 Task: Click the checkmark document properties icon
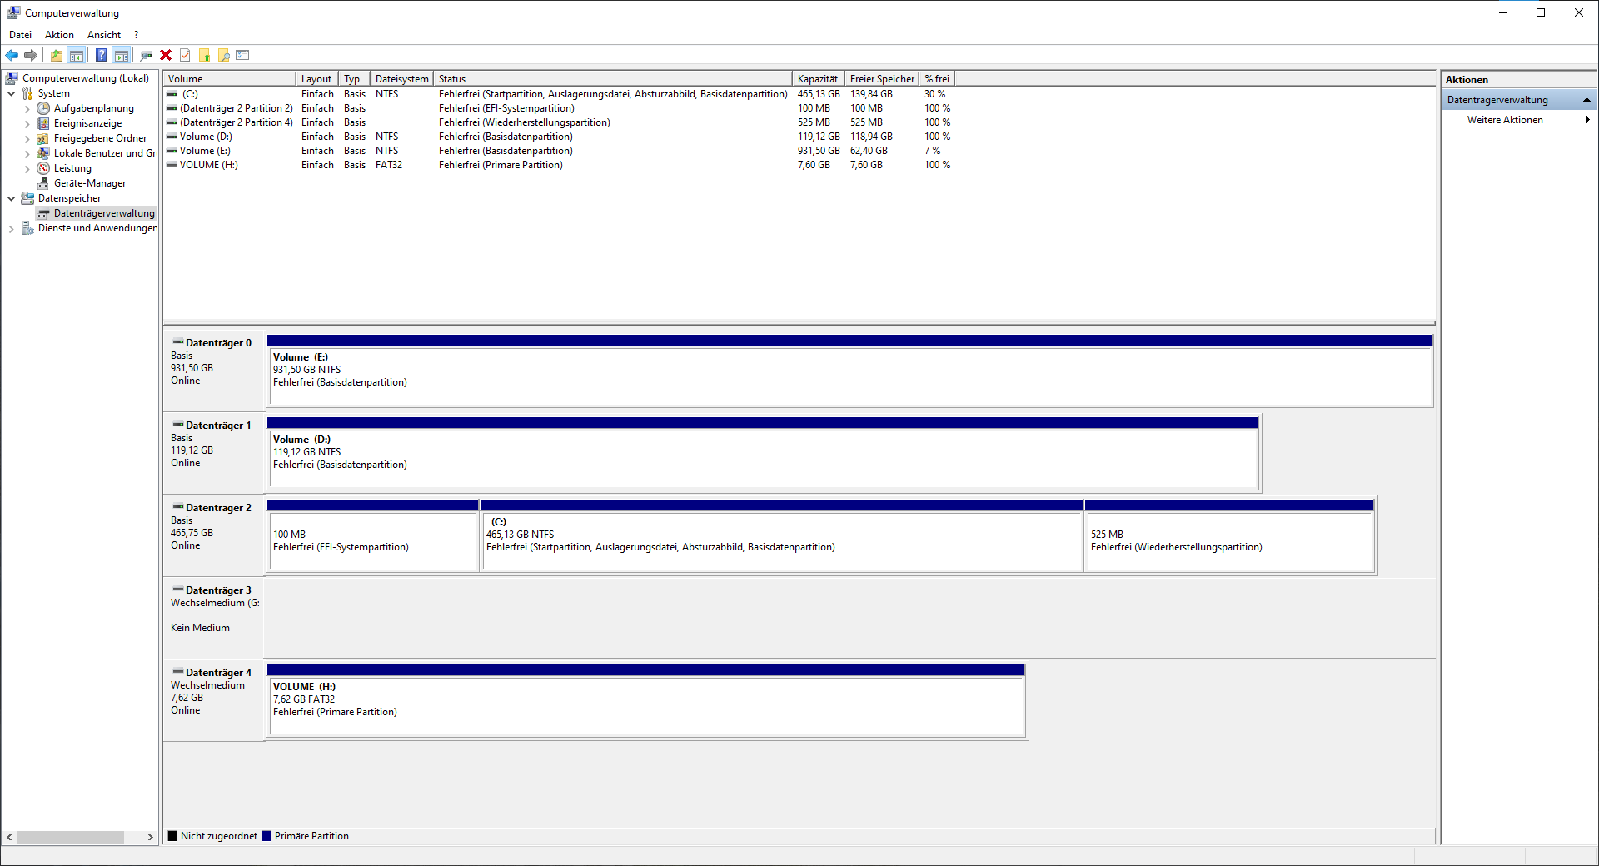pos(185,56)
